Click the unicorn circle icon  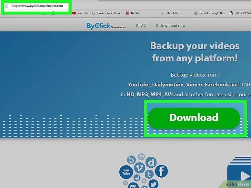131,160
